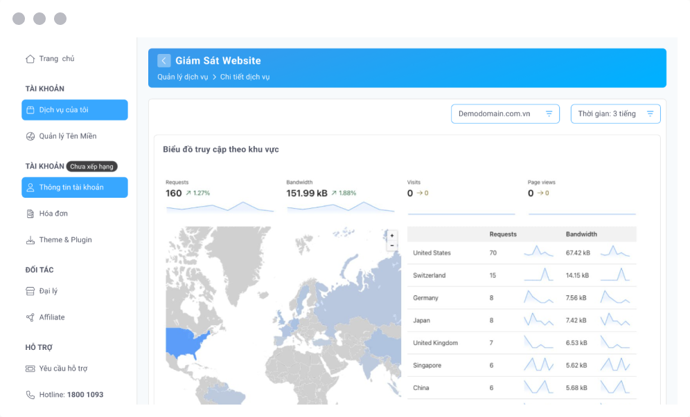Click the United States row in table
This screenshot has height=417, width=690.
(x=432, y=253)
